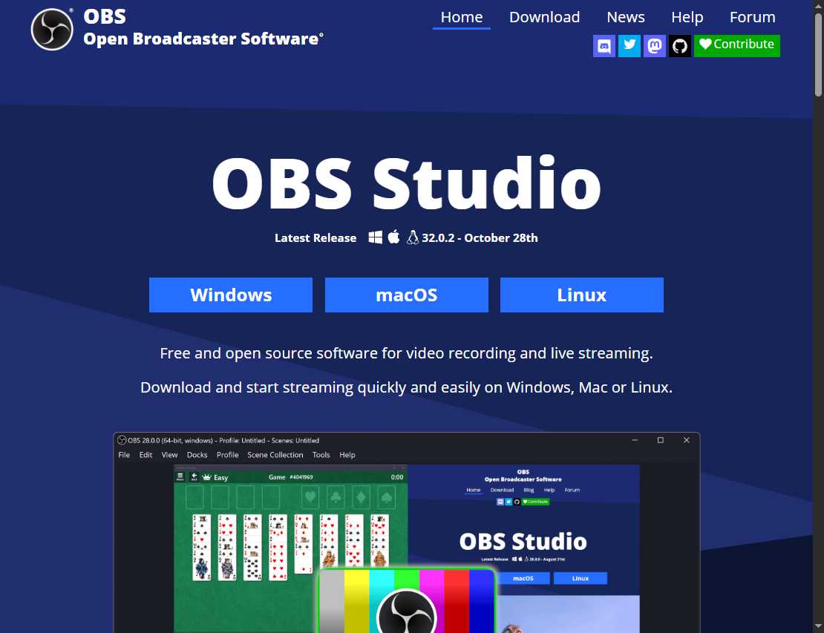Click the Discord icon
Viewport: 824px width, 633px height.
click(x=604, y=45)
